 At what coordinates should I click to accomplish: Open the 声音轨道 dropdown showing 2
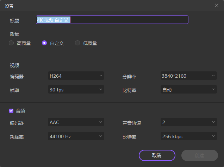[x=188, y=122]
